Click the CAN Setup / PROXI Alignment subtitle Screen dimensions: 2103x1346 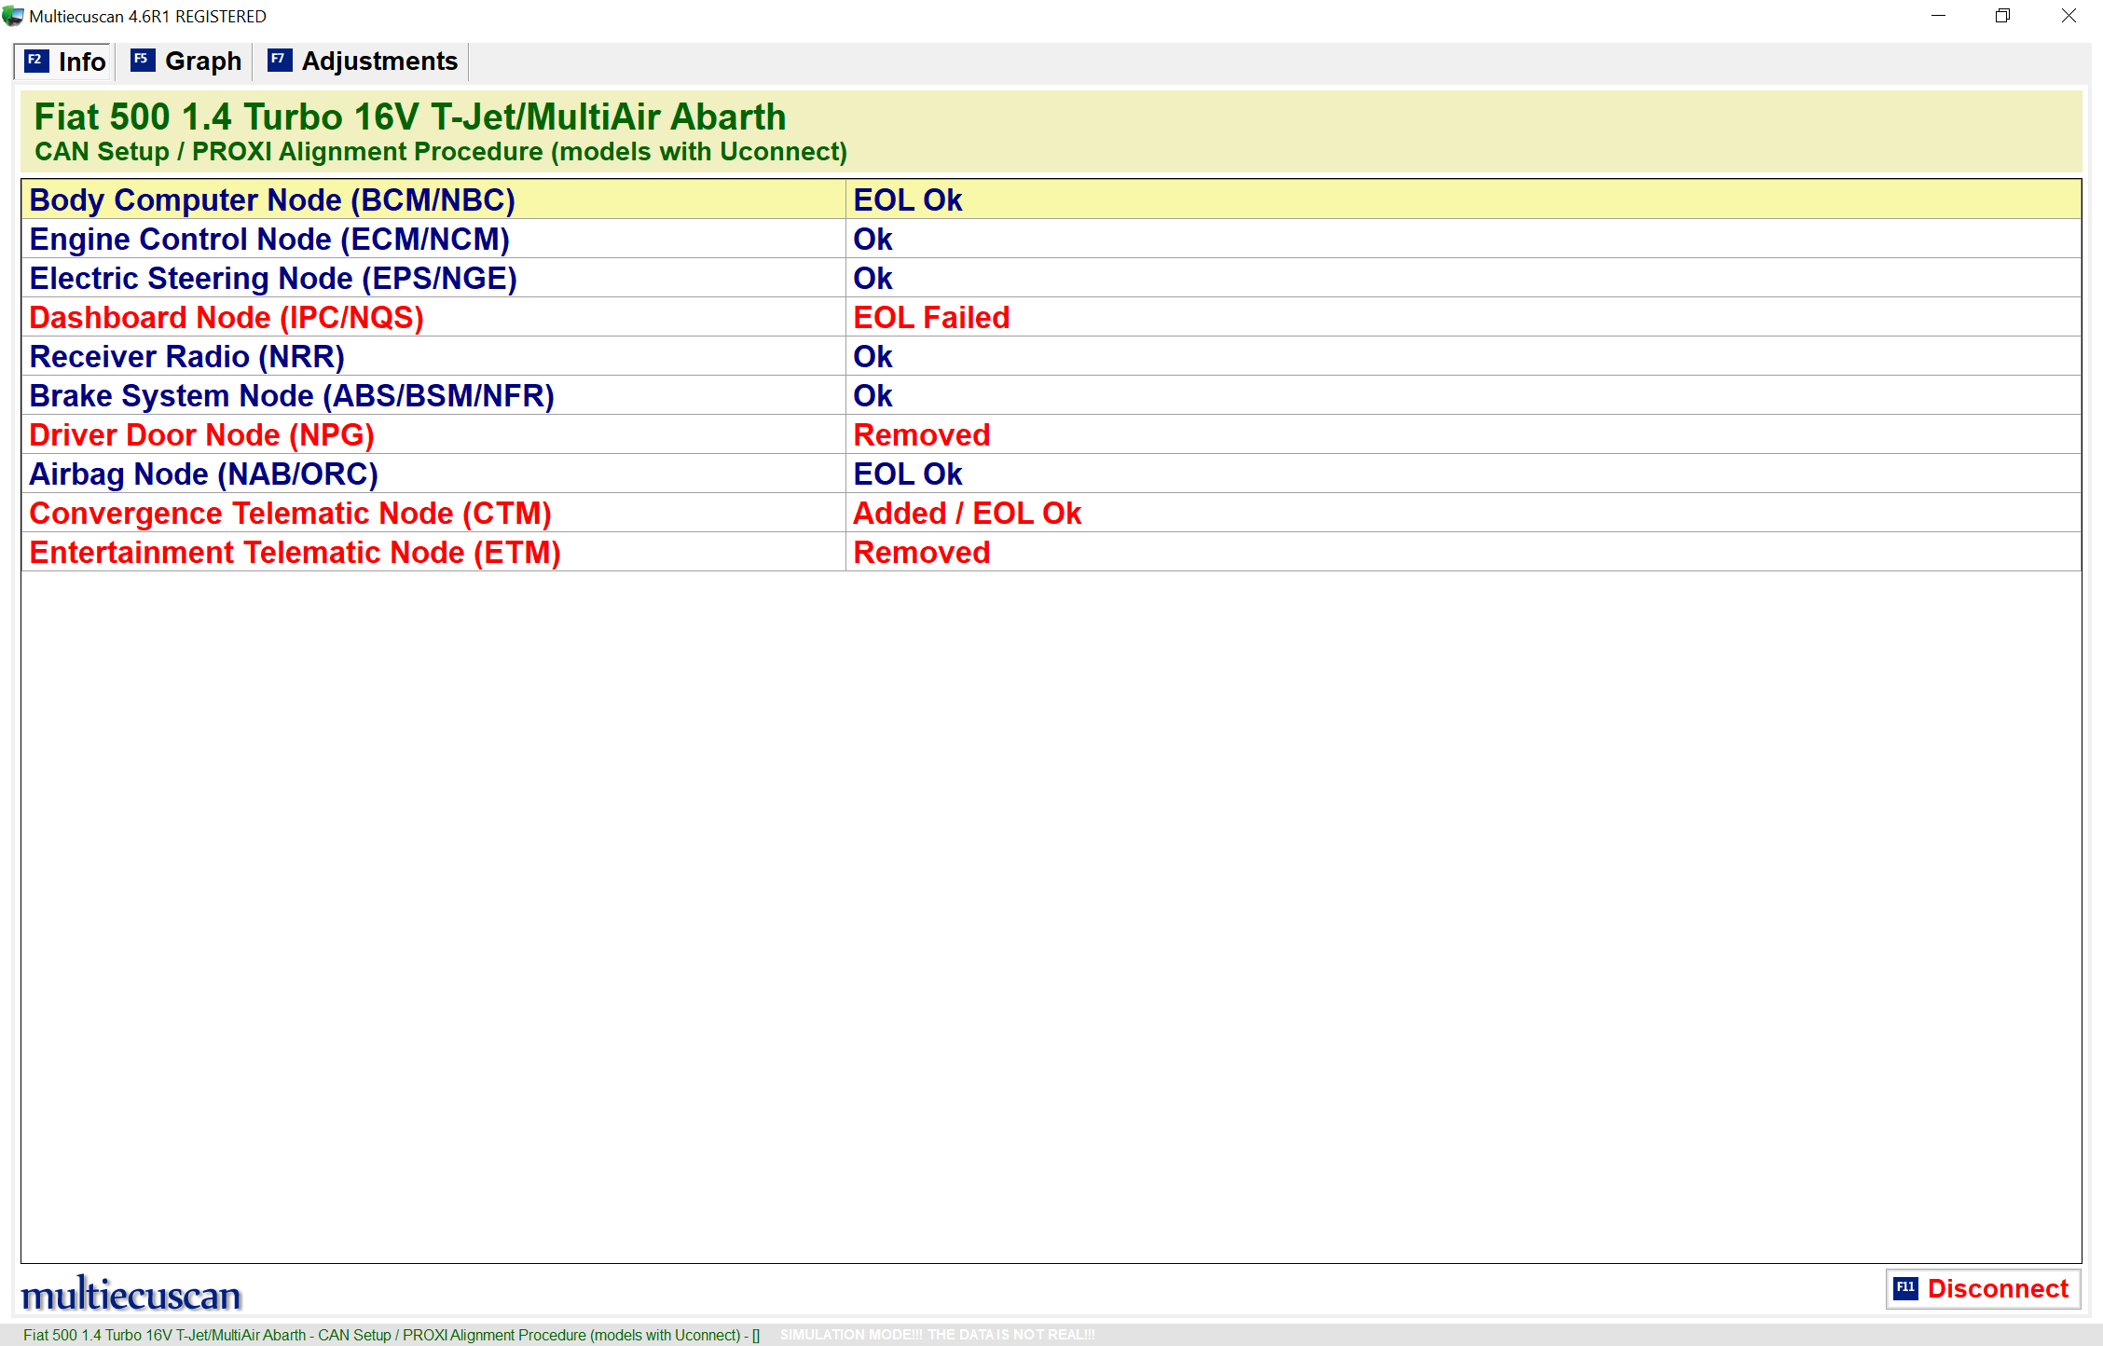(441, 151)
